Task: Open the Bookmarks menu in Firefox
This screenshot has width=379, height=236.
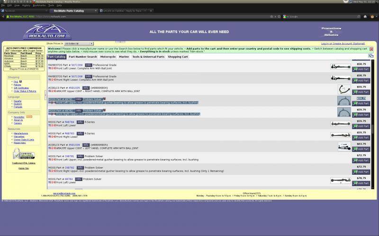Action: coord(39,5)
